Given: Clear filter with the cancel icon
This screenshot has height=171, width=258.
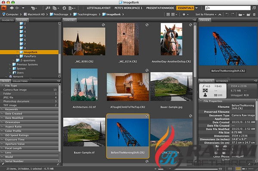Looking at the screenshot, I should click(58, 164).
